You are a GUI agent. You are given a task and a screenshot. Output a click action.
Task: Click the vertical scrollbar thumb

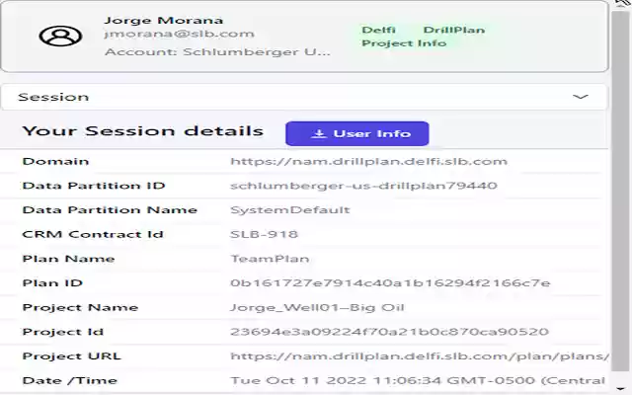tap(621, 191)
